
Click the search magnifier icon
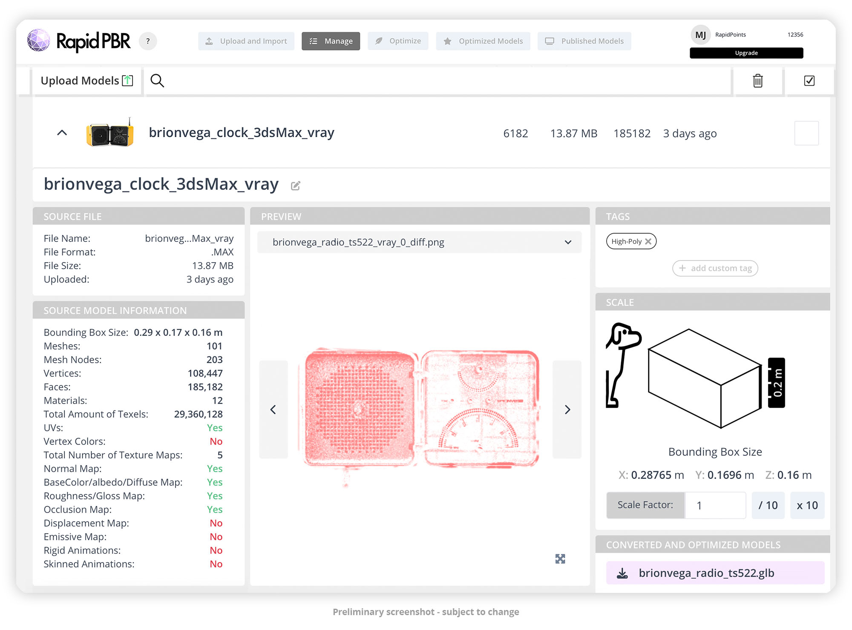pyautogui.click(x=157, y=80)
